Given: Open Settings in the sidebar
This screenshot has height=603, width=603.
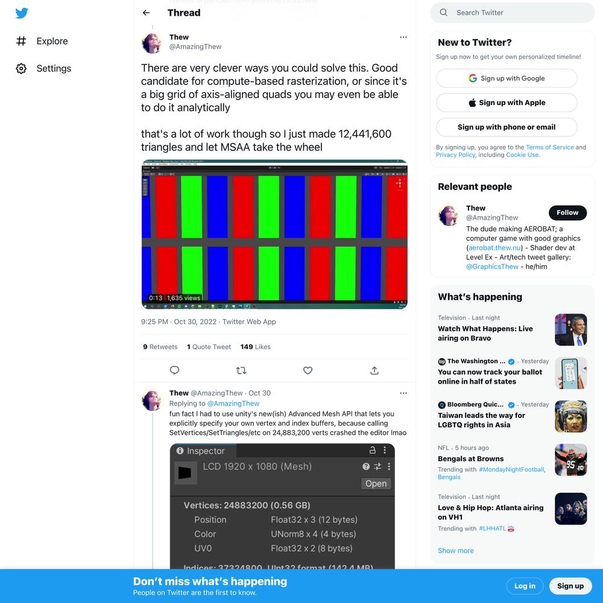Looking at the screenshot, I should coord(44,69).
